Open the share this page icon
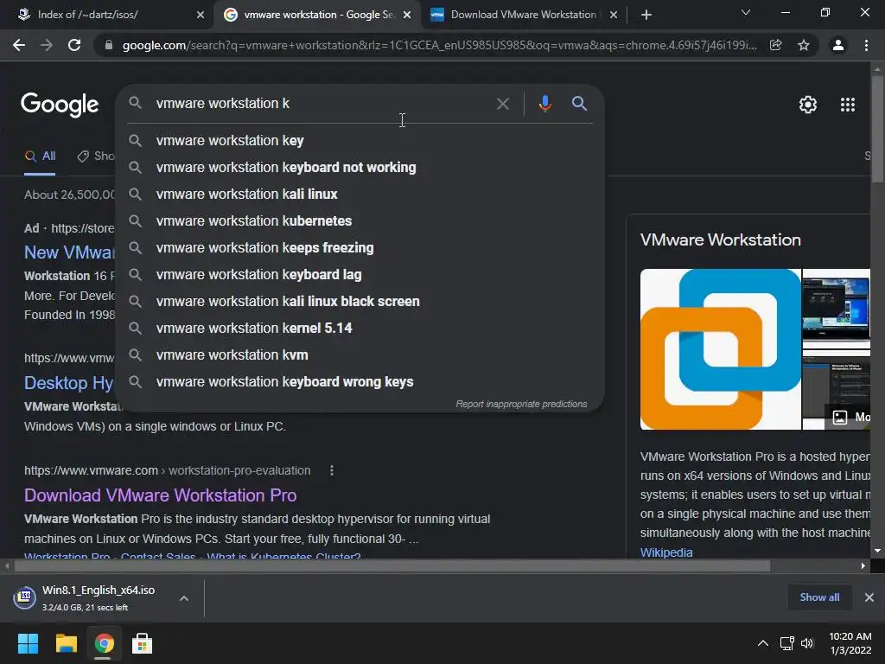The image size is (885, 664). [775, 45]
